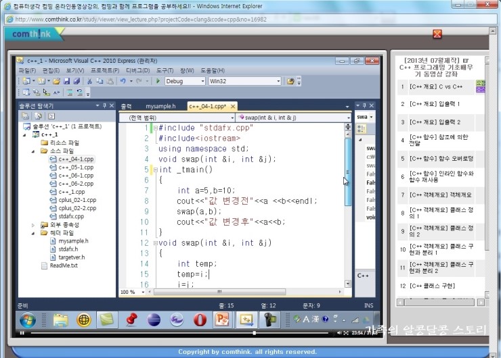The width and height of the screenshot is (501, 358).
Task: Open the 파일(F) menu
Action: coord(27,70)
